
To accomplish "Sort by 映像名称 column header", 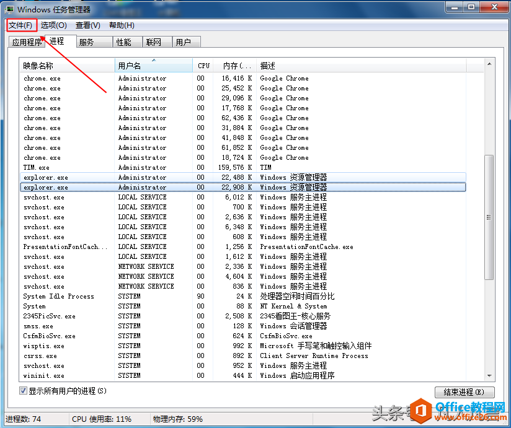I will coord(67,66).
